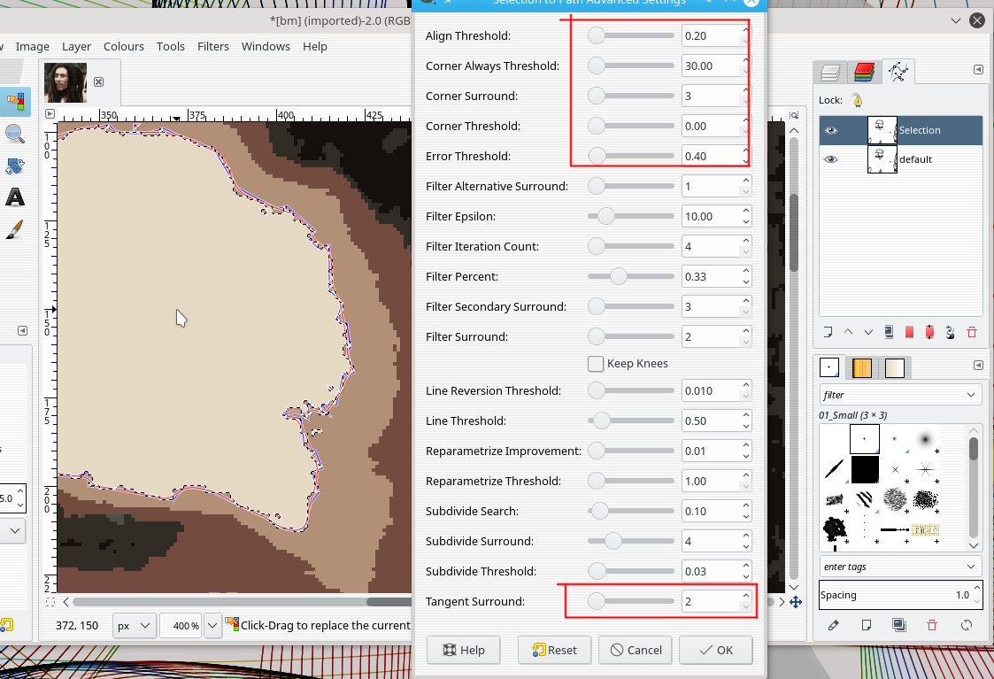This screenshot has width=994, height=679.
Task: Toggle the Keep Knees checkbox
Action: (596, 364)
